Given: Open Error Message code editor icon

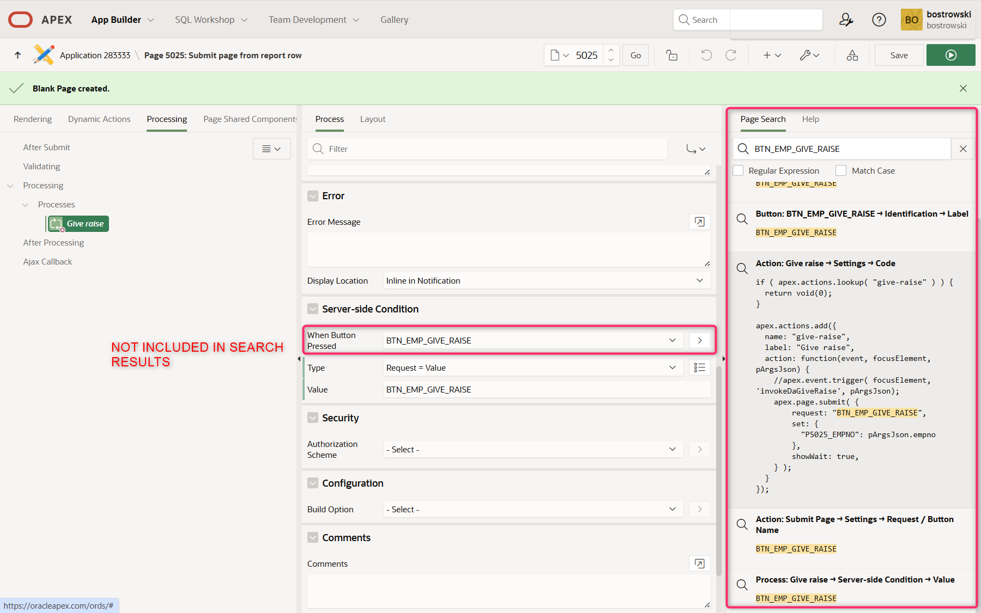Looking at the screenshot, I should (699, 222).
